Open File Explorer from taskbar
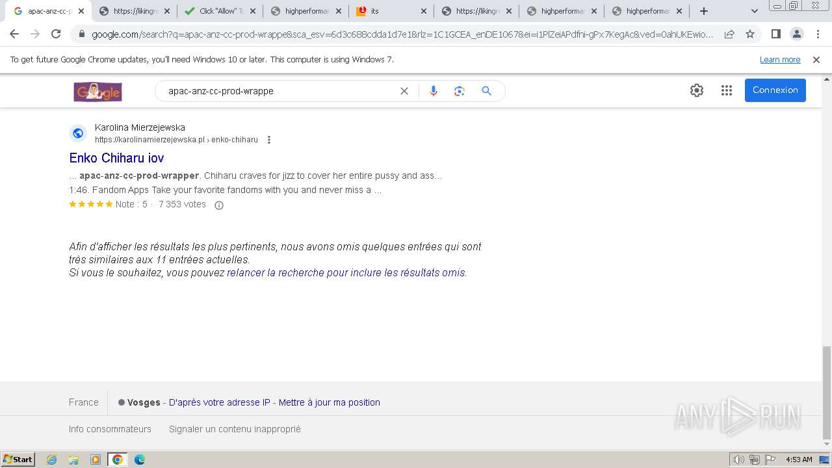832x468 pixels. (73, 460)
